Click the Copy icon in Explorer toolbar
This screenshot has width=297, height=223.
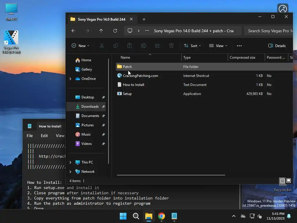point(115,46)
